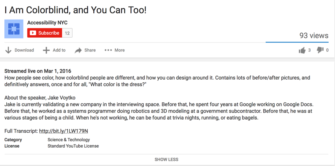
Task: Open the More actions menu label
Action: (x=120, y=50)
